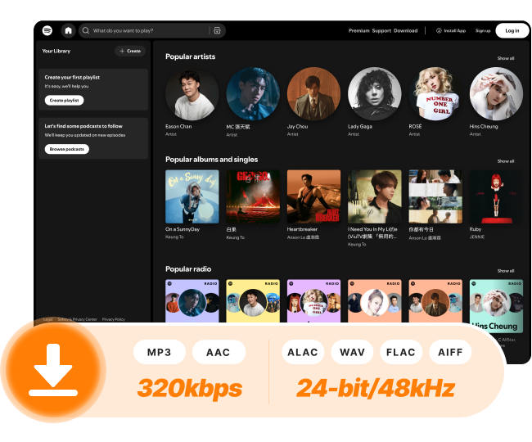Image resolution: width=532 pixels, height=442 pixels.
Task: Open Lady Gaga artist photo
Action: click(375, 94)
